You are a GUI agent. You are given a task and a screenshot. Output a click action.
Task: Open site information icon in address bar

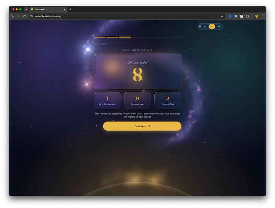tap(31, 16)
